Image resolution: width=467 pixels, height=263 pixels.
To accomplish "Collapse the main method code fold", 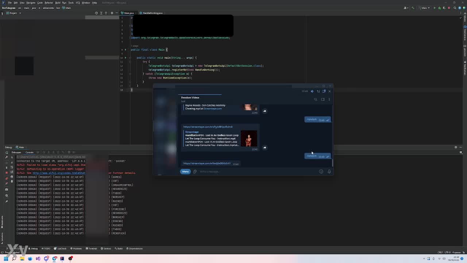I will (x=130, y=58).
